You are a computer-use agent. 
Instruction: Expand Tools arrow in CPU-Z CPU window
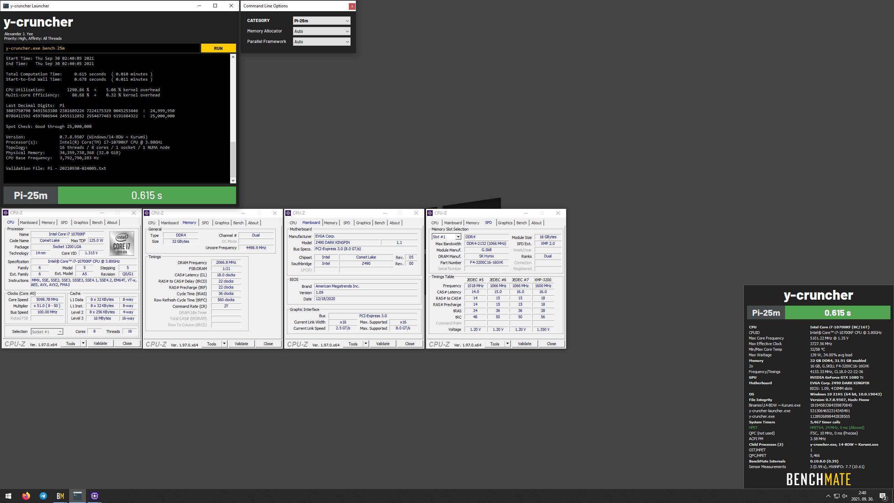pyautogui.click(x=83, y=343)
